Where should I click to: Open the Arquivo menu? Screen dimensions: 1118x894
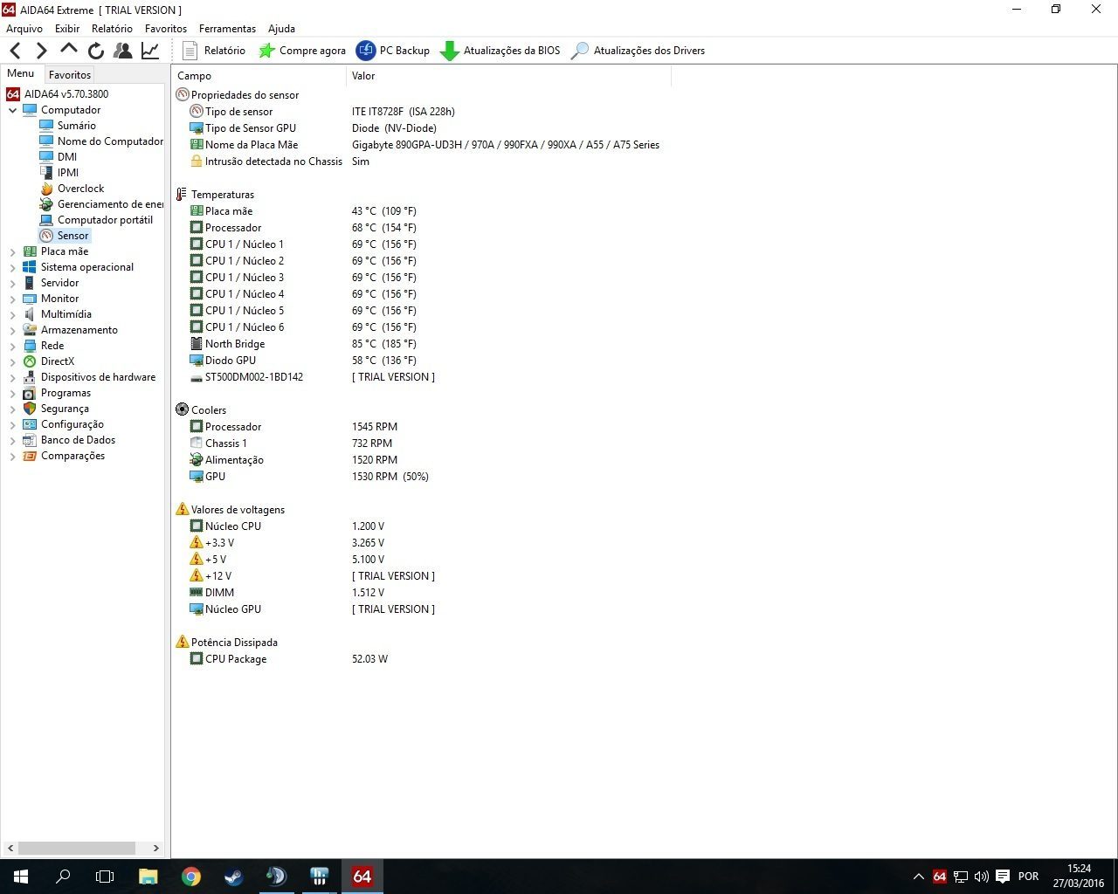(x=24, y=29)
